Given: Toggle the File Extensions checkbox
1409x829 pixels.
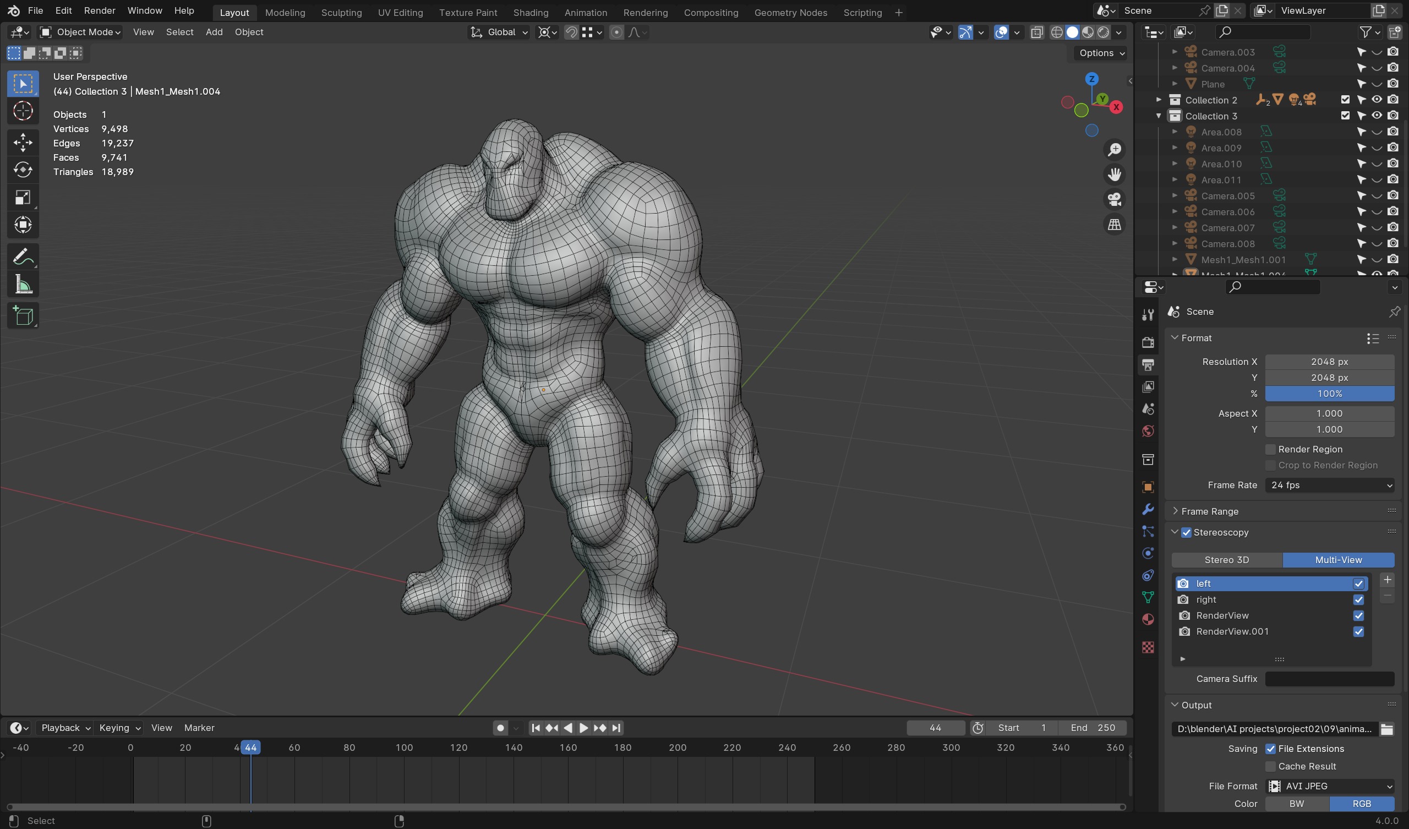Looking at the screenshot, I should [x=1270, y=749].
